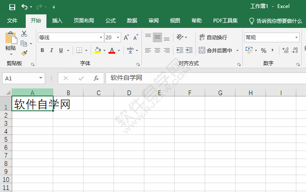This screenshot has width=306, height=192.
Task: Center cell text horizontally
Action: 157,50
